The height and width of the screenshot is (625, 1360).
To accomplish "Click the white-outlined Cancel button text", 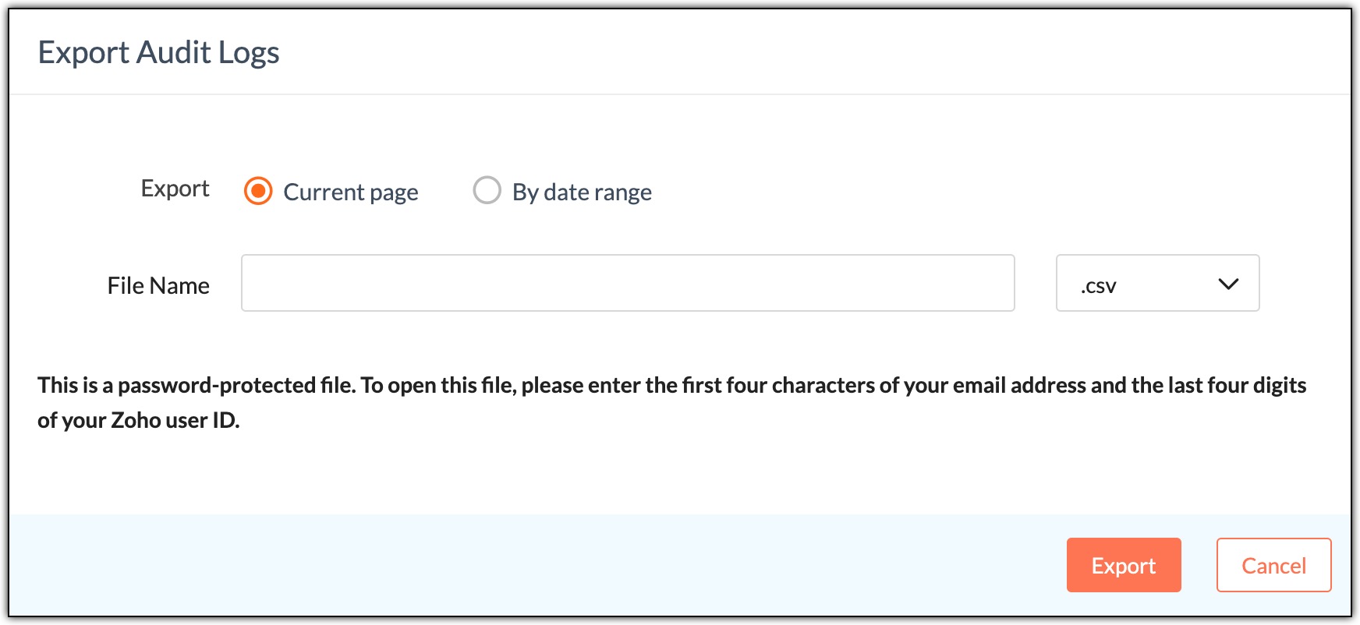I will pos(1273,566).
